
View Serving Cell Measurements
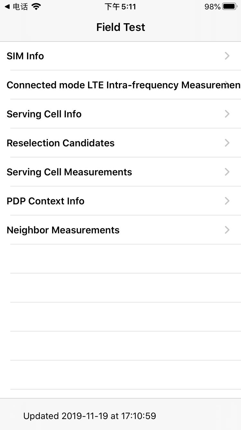pyautogui.click(x=69, y=172)
